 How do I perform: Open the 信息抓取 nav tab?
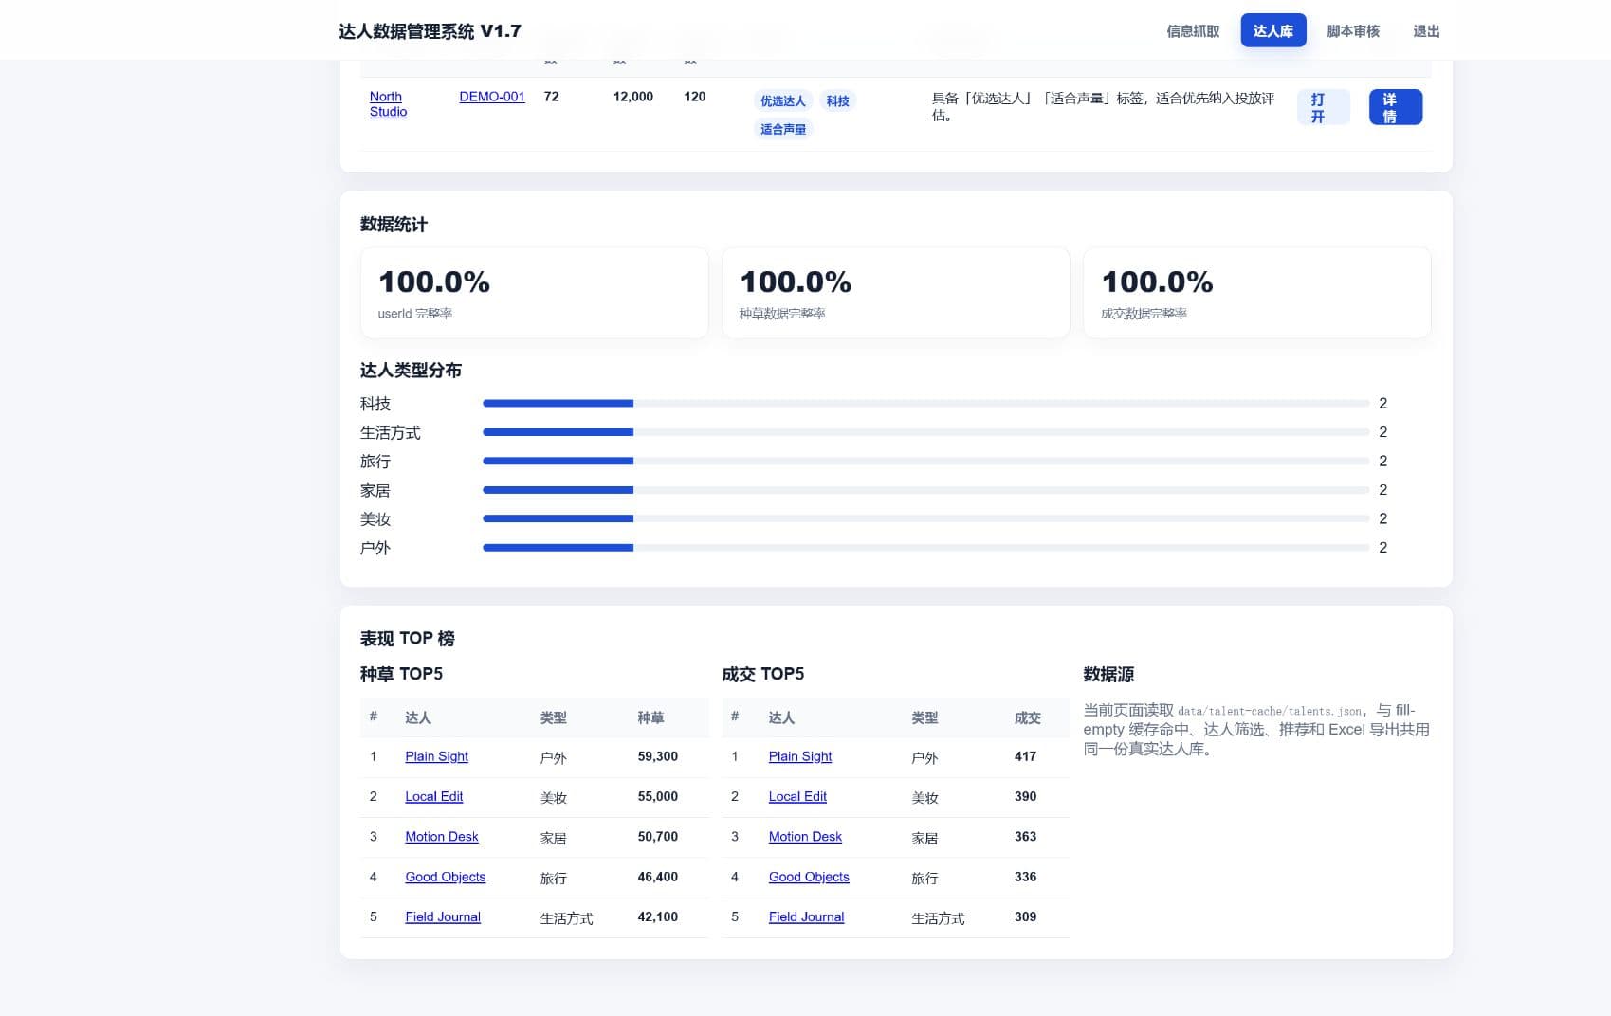click(1193, 31)
